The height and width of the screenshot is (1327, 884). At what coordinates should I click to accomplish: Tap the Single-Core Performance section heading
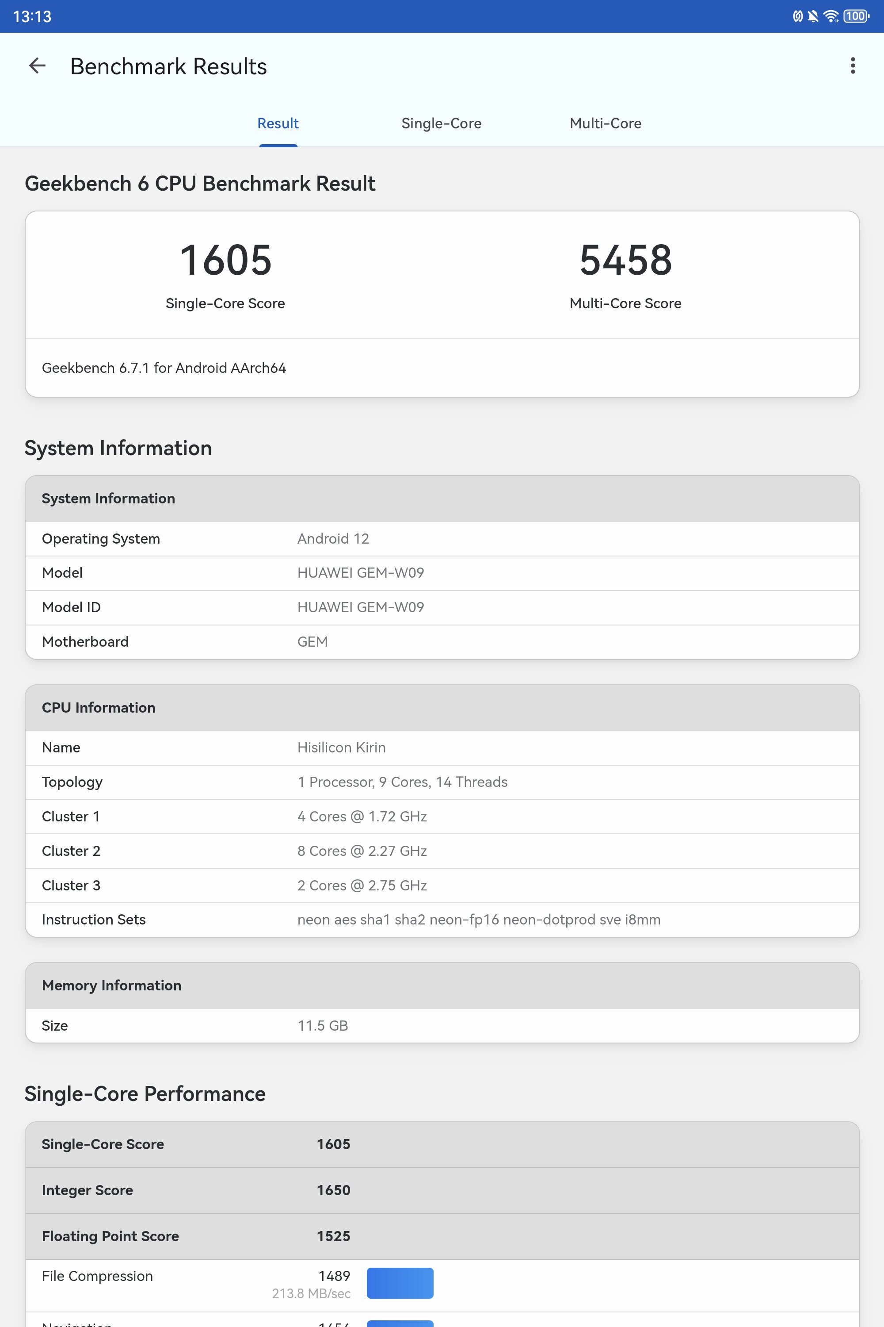[145, 1094]
